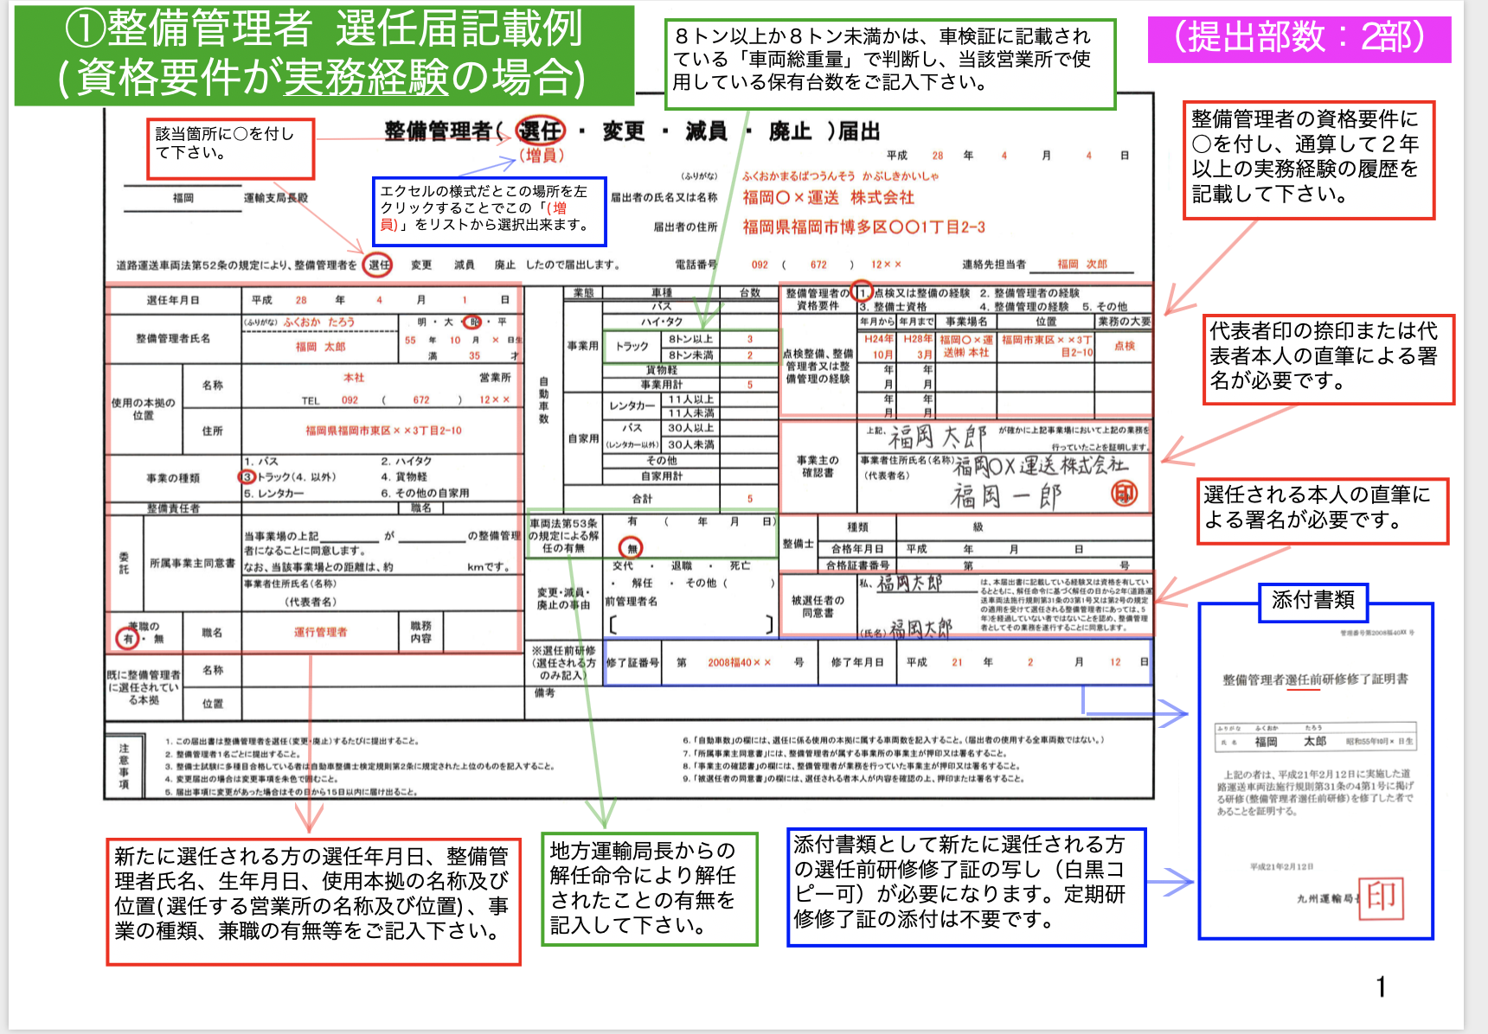
Task: Click the 修了証番号 label cell
Action: (633, 662)
